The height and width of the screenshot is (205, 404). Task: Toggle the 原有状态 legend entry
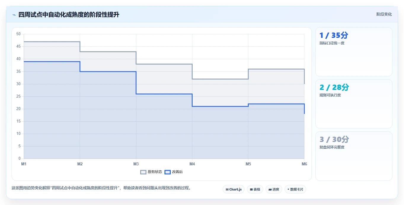[x=151, y=172]
